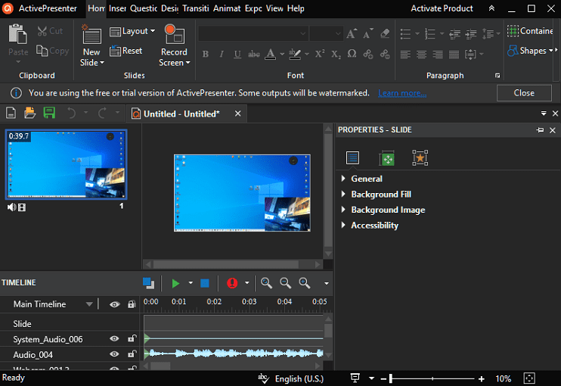Zoom timeline to fit

(267, 283)
